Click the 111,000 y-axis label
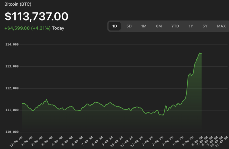Viewport: 229px width, 149px height. coord(12,110)
